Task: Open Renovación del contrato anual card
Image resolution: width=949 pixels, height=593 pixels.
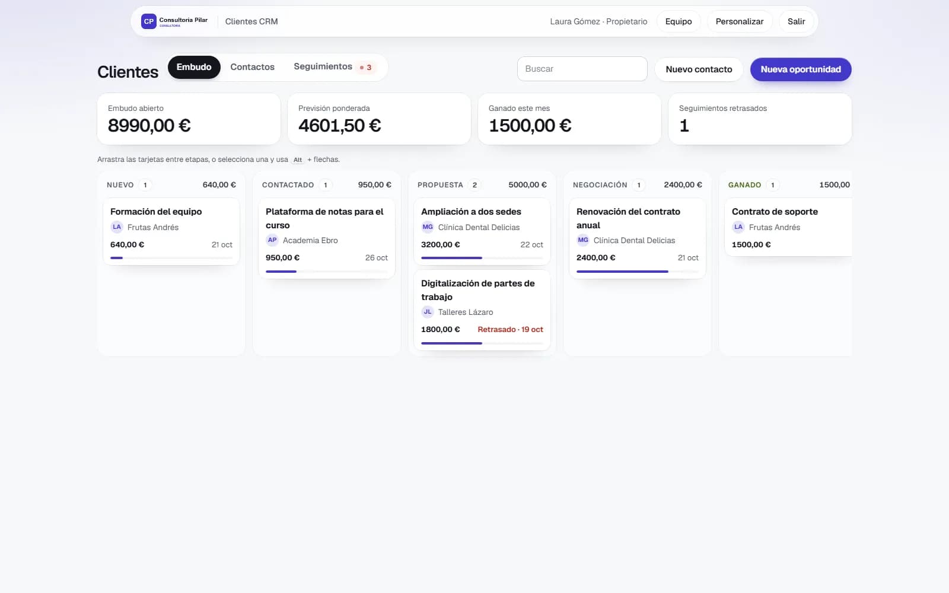Action: click(638, 238)
